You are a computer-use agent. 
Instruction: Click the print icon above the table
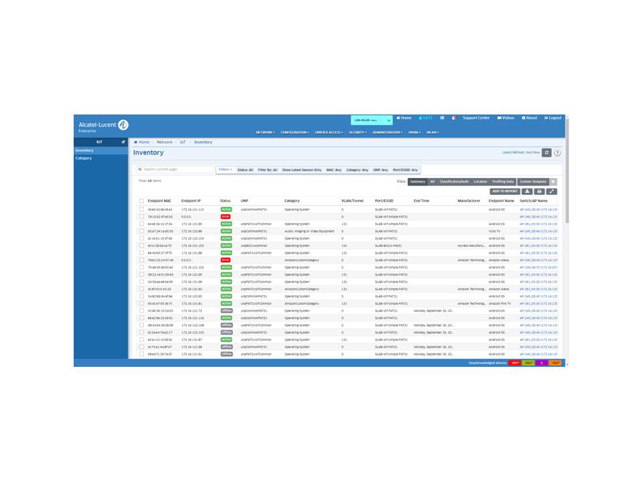(x=539, y=191)
